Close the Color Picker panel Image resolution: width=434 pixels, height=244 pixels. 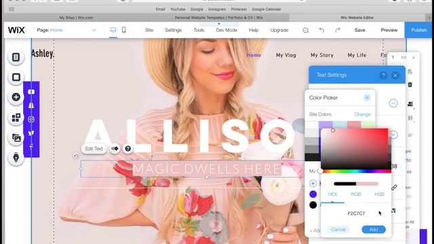point(367,98)
